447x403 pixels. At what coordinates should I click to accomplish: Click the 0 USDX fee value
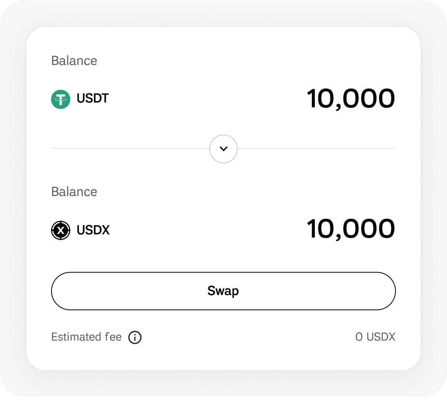coord(375,337)
